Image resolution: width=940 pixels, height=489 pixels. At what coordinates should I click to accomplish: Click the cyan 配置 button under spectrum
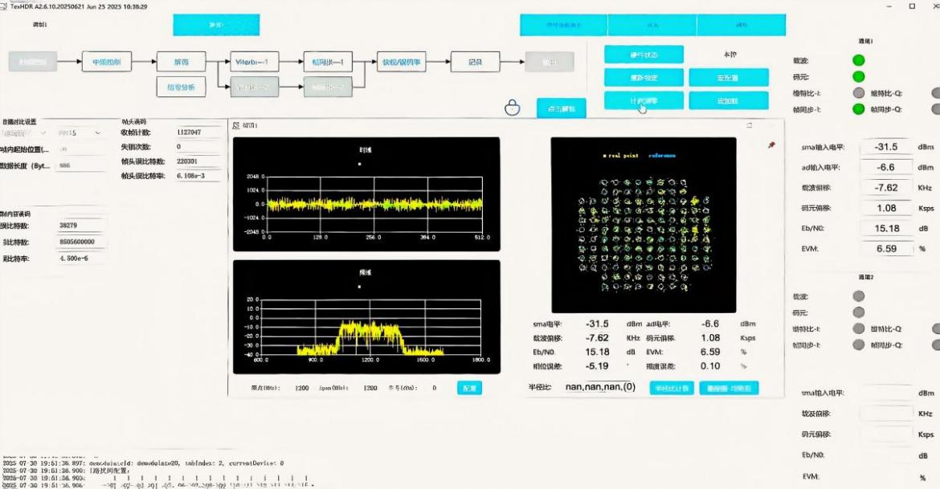point(469,388)
